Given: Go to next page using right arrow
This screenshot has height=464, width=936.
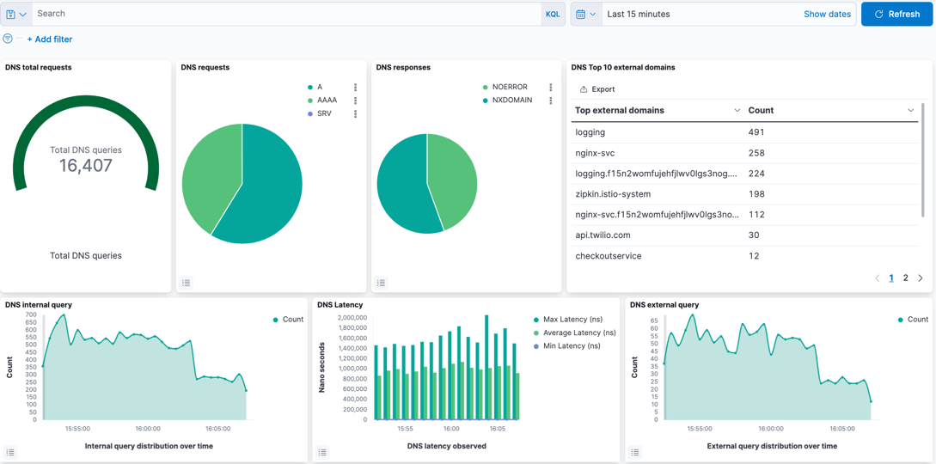Looking at the screenshot, I should (x=921, y=278).
